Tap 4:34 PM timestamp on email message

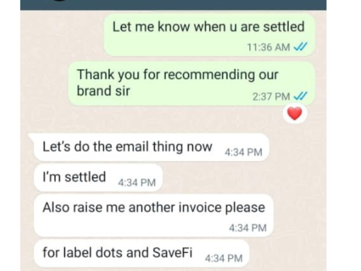pyautogui.click(x=243, y=152)
